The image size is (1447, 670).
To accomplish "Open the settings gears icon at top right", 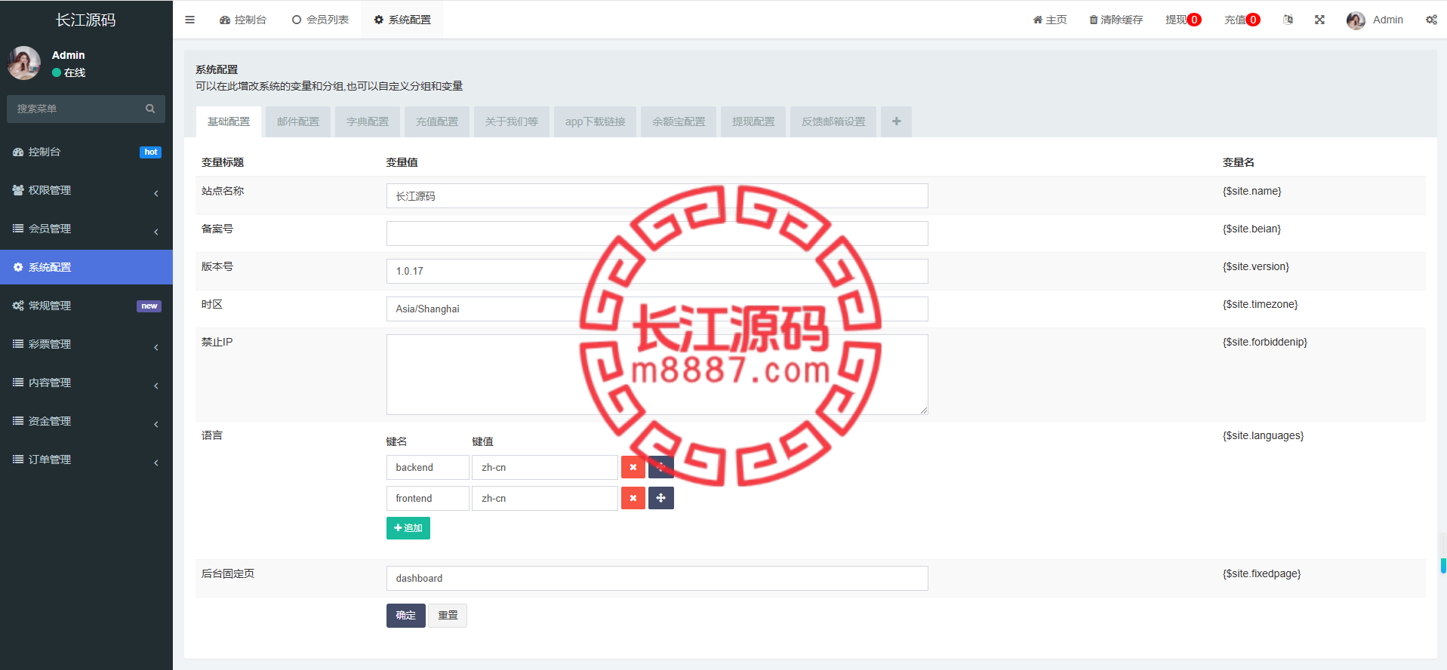I will tap(1431, 20).
